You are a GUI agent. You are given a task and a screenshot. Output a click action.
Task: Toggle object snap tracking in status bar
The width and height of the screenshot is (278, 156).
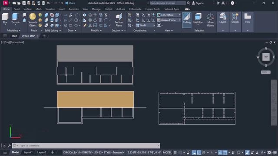coord(220,153)
